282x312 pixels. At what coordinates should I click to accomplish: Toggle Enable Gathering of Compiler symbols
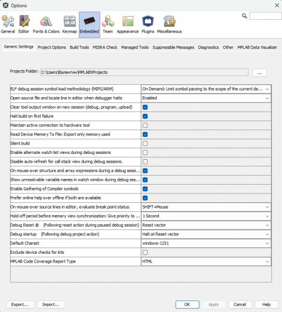[x=145, y=189]
